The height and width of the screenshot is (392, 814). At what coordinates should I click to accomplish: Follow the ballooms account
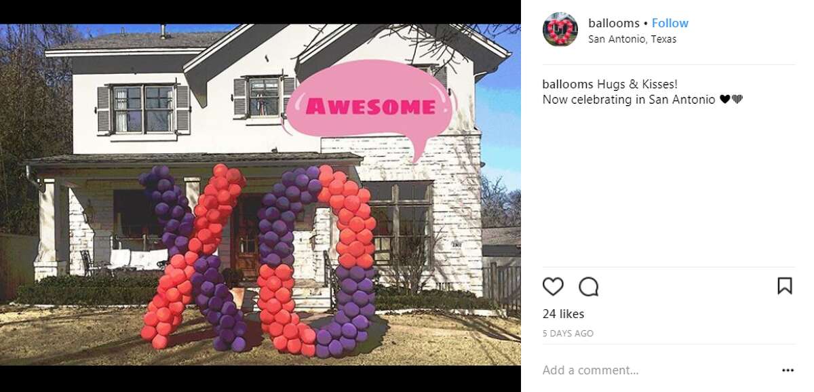click(x=670, y=23)
